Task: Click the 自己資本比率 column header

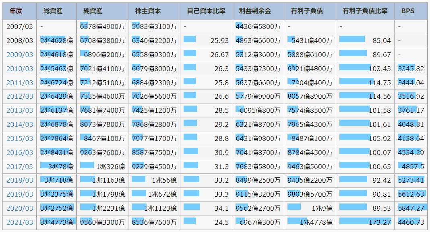Action: 206,11
